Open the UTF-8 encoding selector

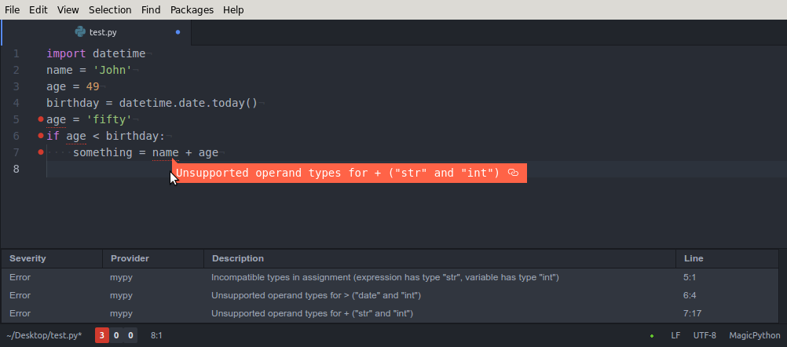(705, 335)
